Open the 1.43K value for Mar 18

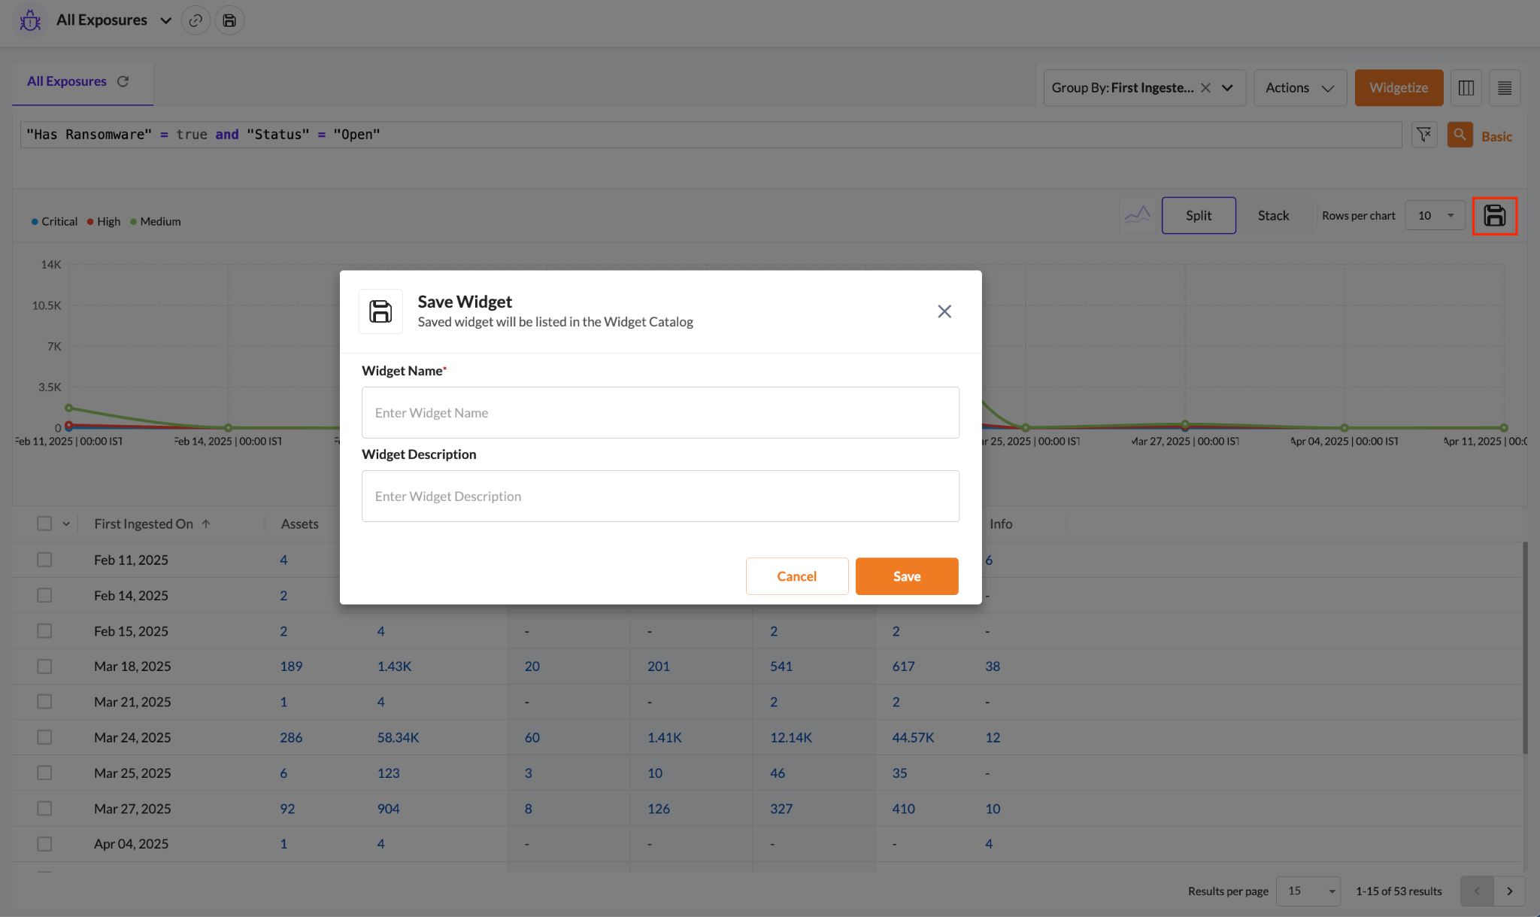click(394, 666)
